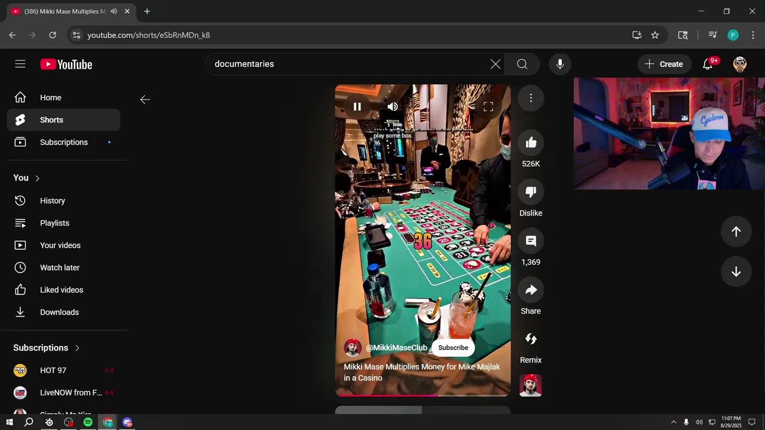765x430 pixels.
Task: View site information icon
Action: (76, 35)
